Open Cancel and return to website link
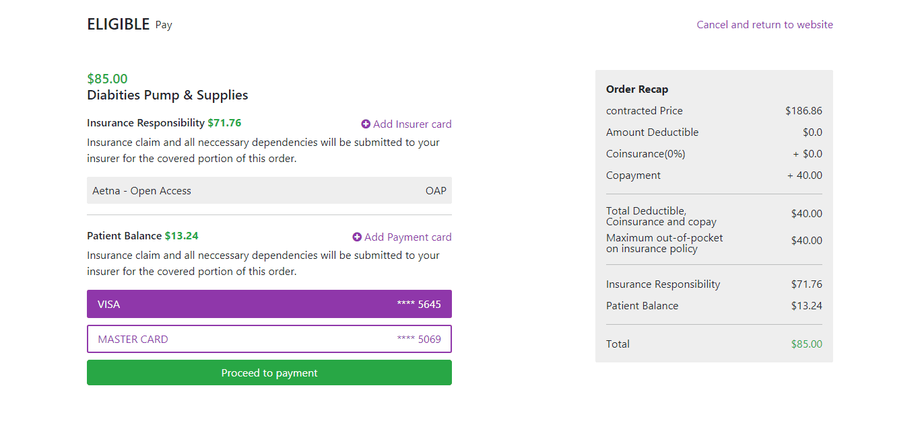920x431 pixels. (x=764, y=24)
